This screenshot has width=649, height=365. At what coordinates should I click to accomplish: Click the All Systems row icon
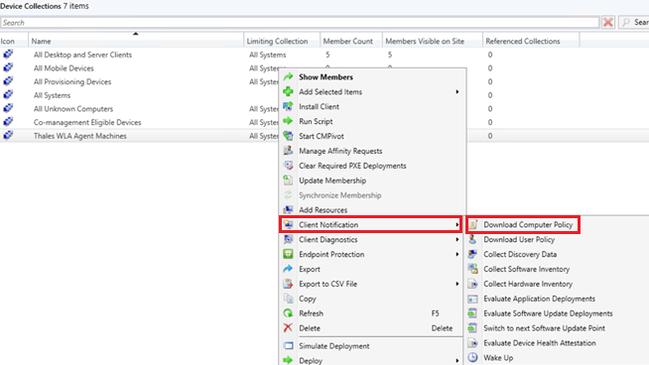tap(8, 94)
